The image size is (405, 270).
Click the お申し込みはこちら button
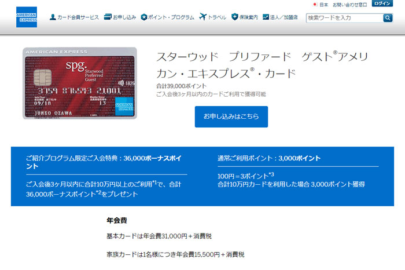click(231, 116)
